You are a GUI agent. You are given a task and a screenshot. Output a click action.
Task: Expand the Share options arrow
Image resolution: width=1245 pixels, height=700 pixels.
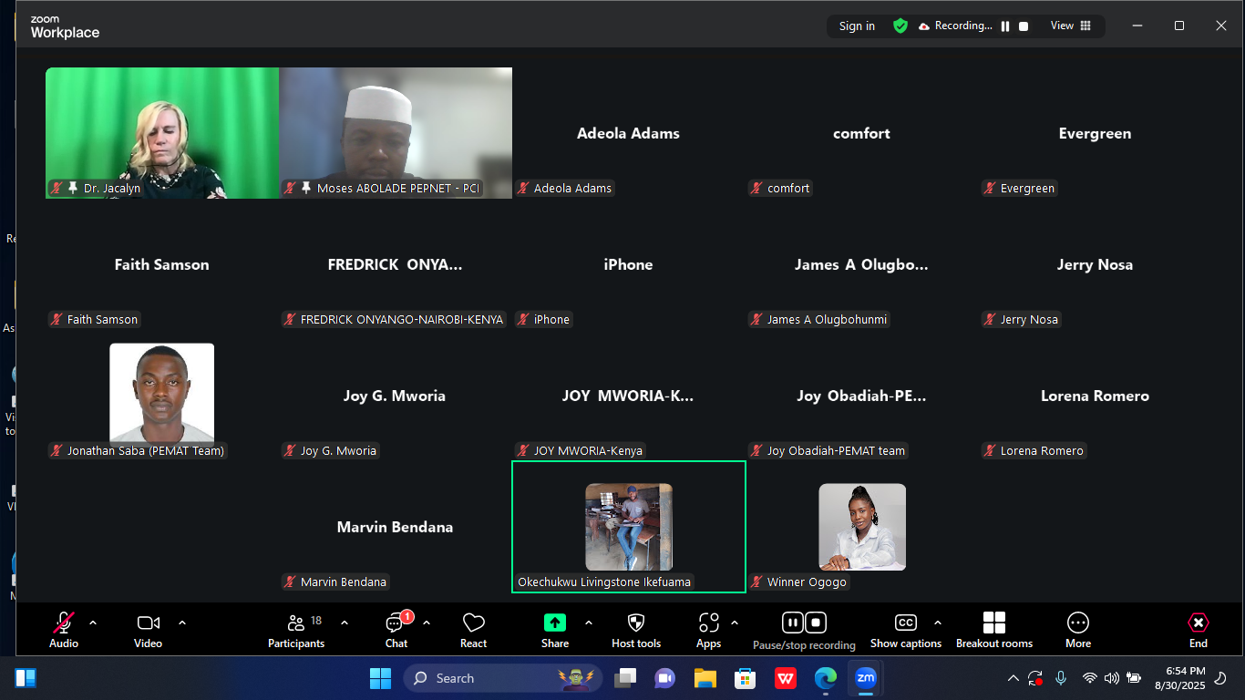(x=589, y=623)
